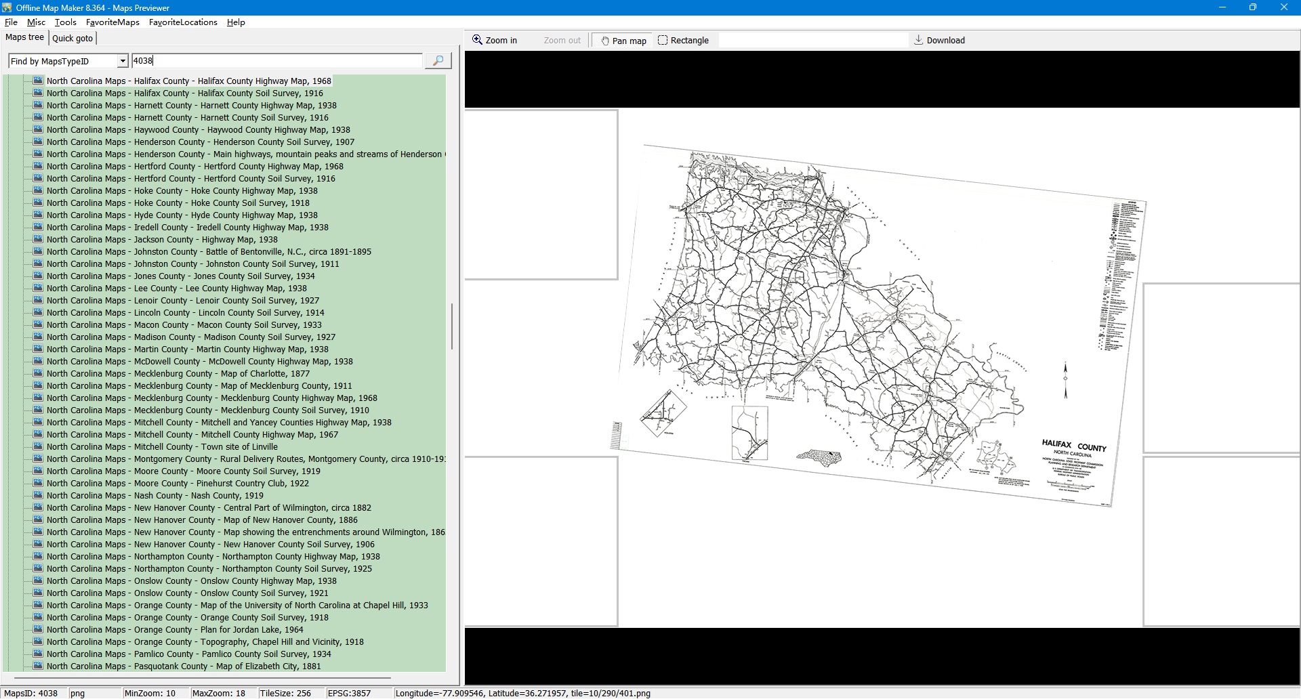Click the search text field containing 4038

(x=276, y=61)
